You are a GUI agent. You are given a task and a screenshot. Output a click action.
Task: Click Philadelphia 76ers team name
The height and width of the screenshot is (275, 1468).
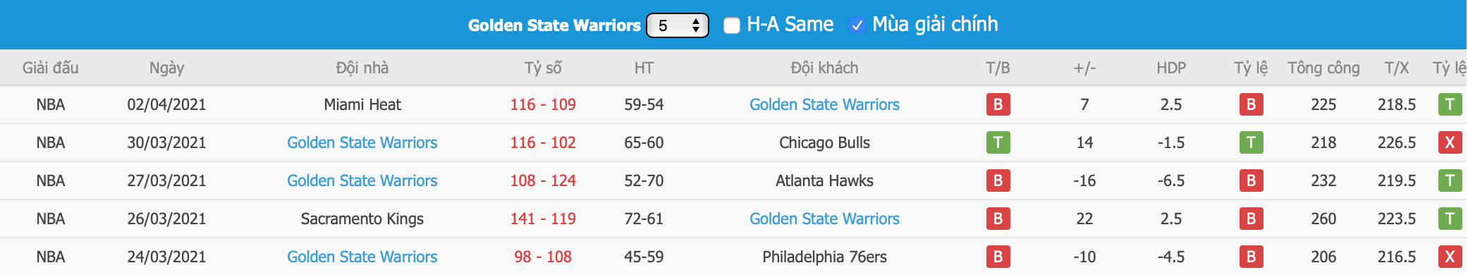point(824,257)
